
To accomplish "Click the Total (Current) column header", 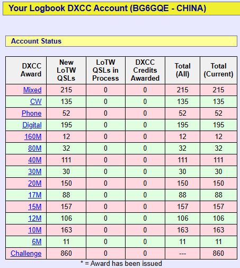I will 218,70.
